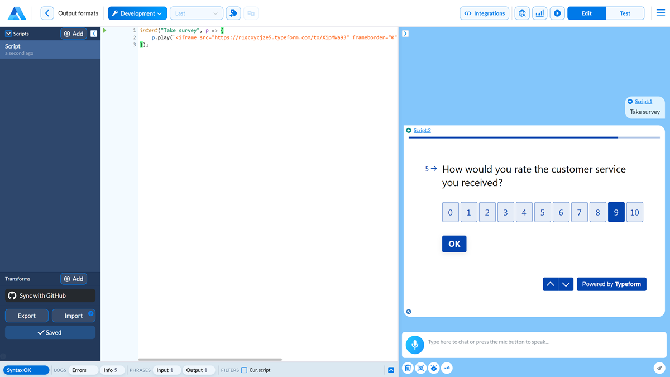
Task: Select rating 6 in the survey
Action: click(561, 212)
